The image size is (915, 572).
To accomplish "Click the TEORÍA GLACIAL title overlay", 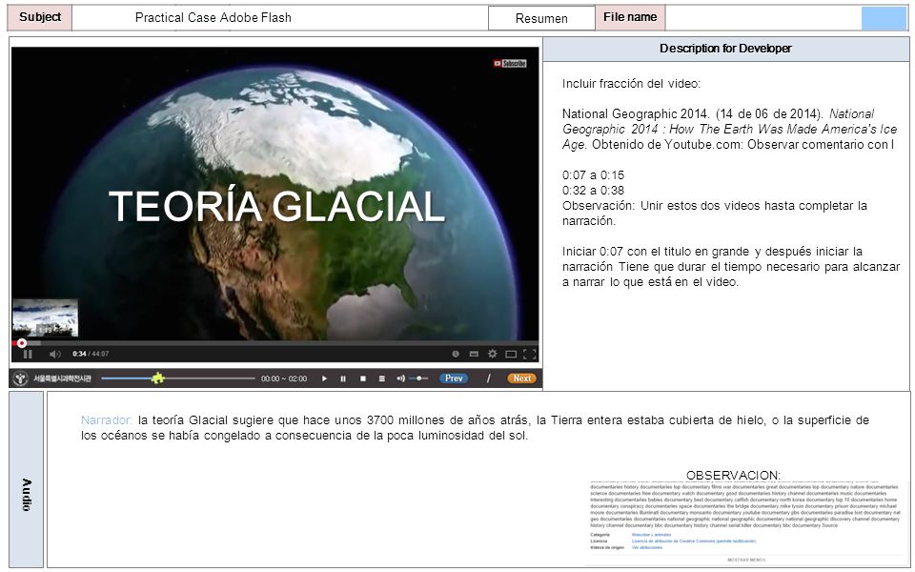I will 277,207.
